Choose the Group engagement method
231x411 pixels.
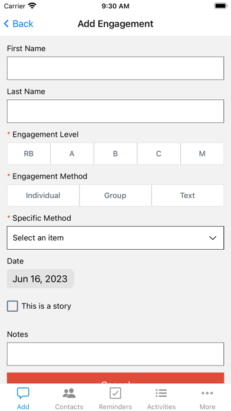115,195
